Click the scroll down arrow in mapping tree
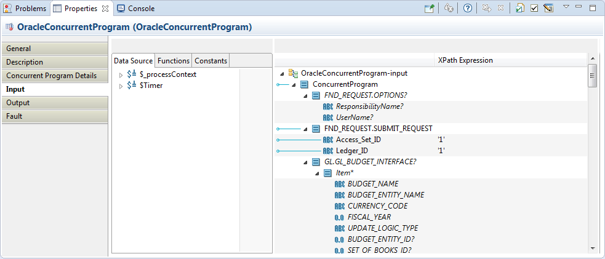605x259 pixels. (x=592, y=249)
